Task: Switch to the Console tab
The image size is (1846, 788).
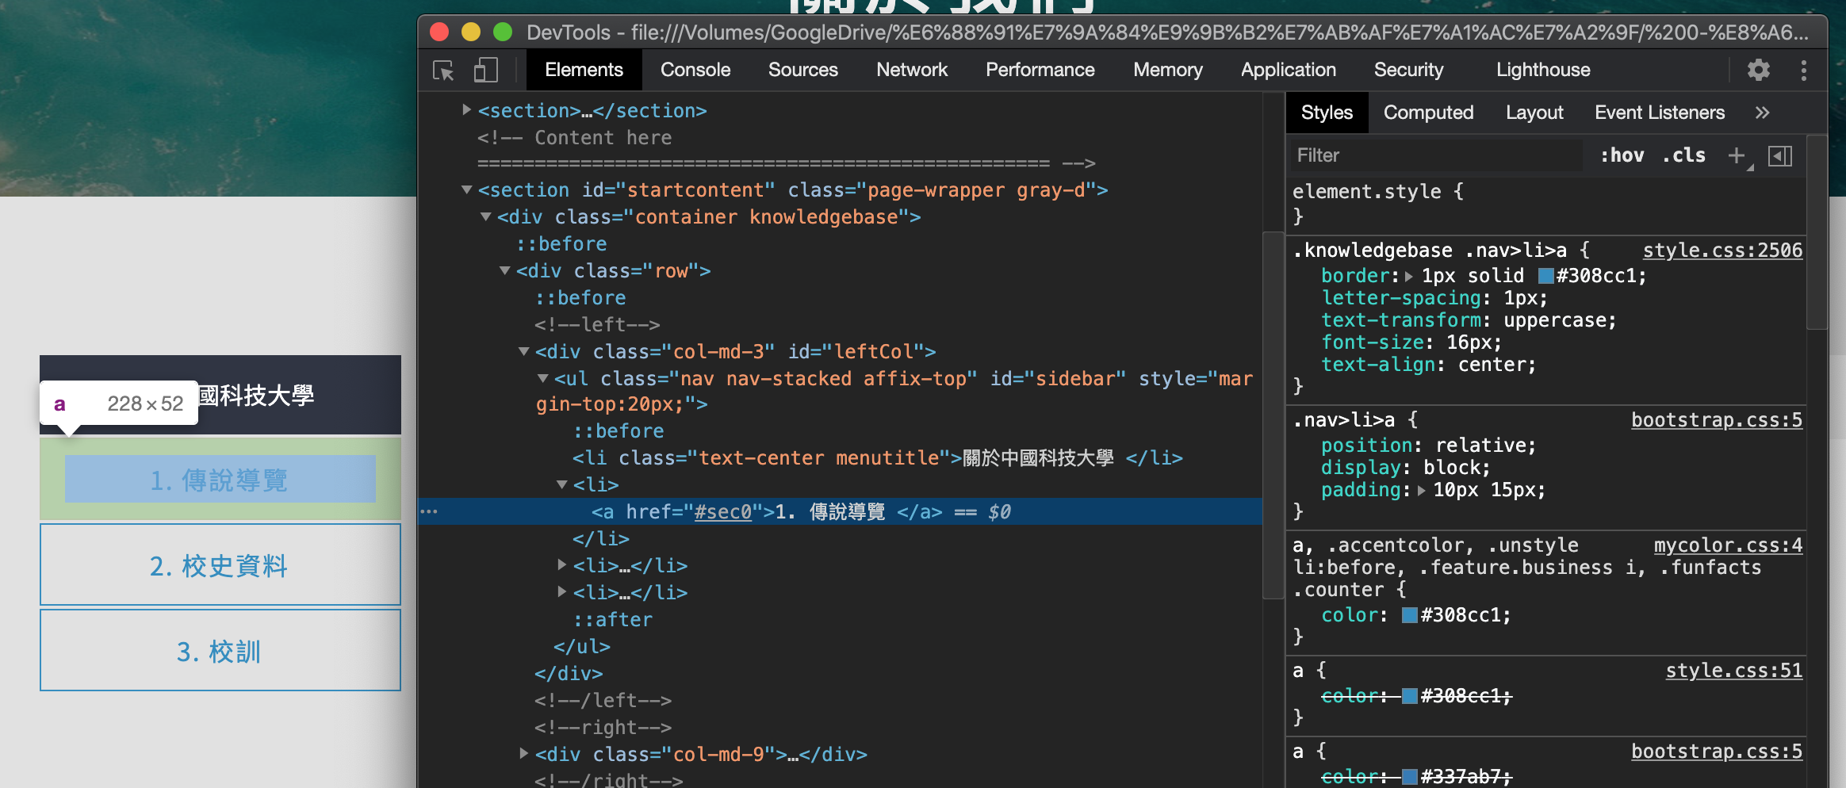Action: [x=695, y=71]
